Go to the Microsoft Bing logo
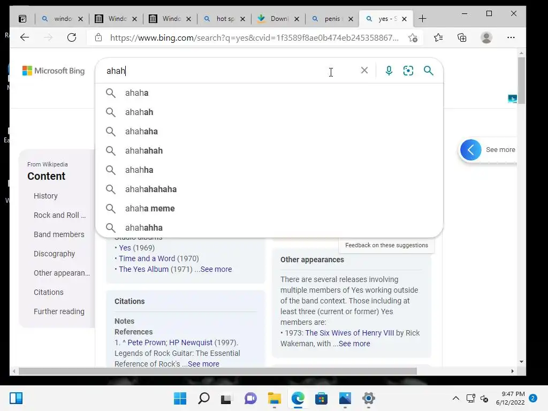This screenshot has width=548, height=411. [x=54, y=71]
